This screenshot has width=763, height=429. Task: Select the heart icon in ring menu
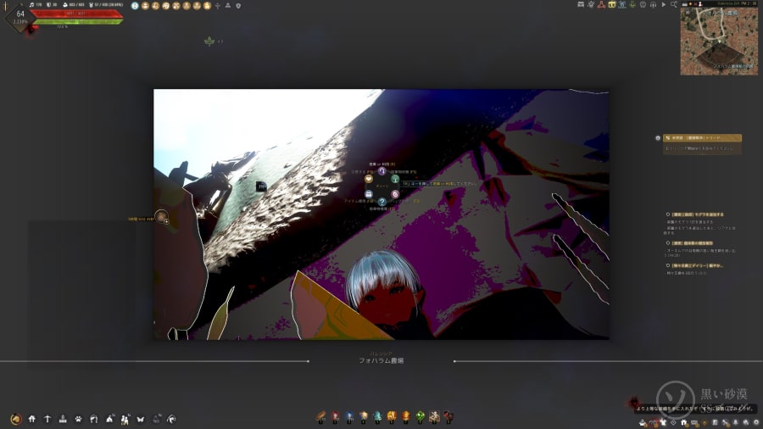[x=369, y=179]
